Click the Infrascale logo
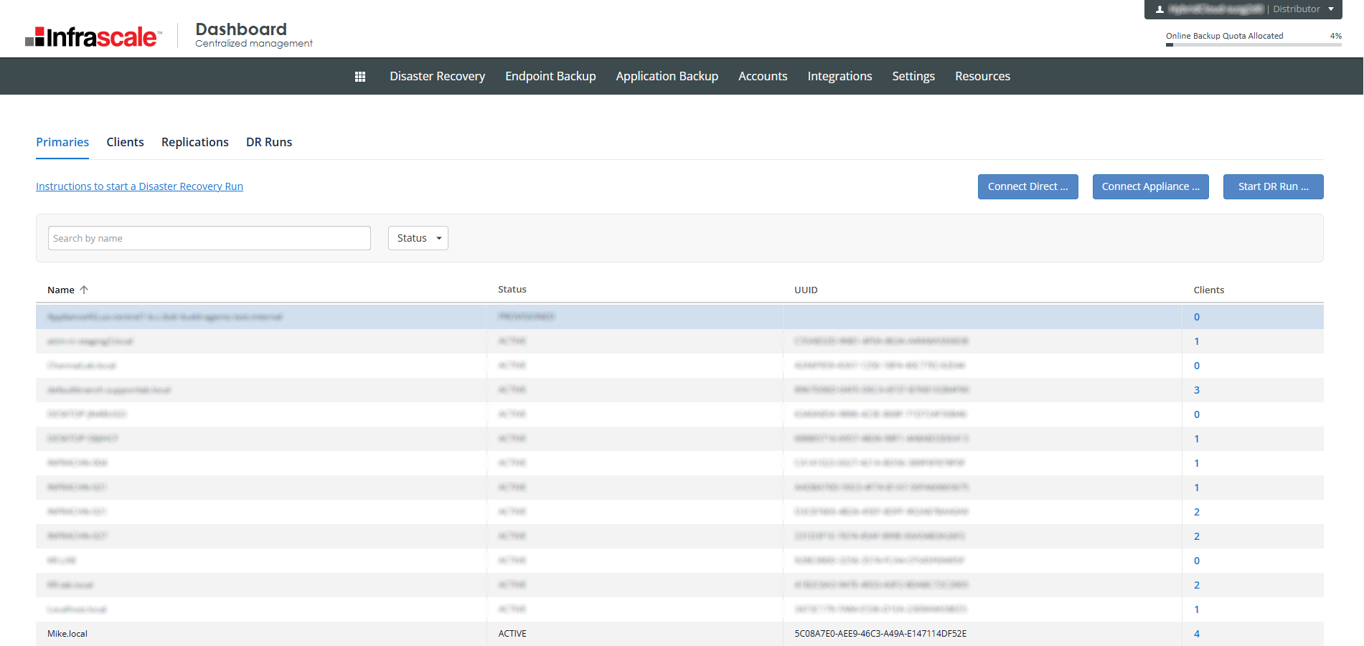The width and height of the screenshot is (1364, 646). [93, 37]
